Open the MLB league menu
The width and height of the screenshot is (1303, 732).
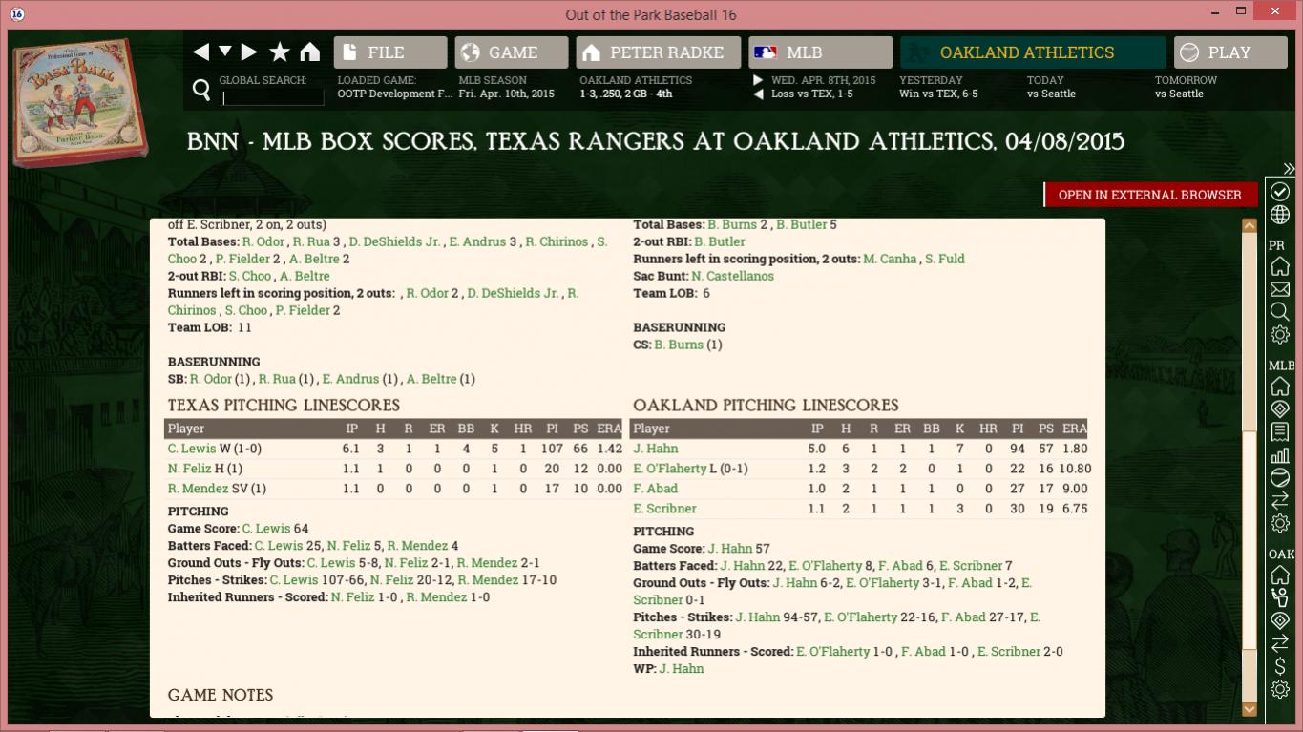point(821,52)
